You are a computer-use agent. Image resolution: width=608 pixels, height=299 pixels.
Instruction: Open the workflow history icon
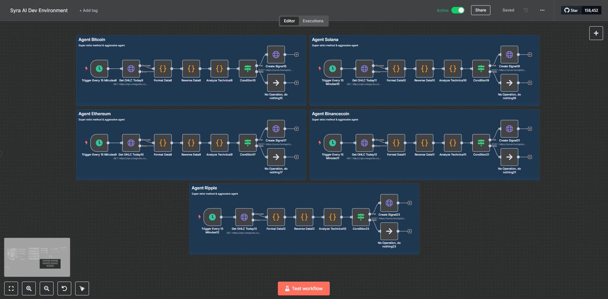[x=526, y=10]
